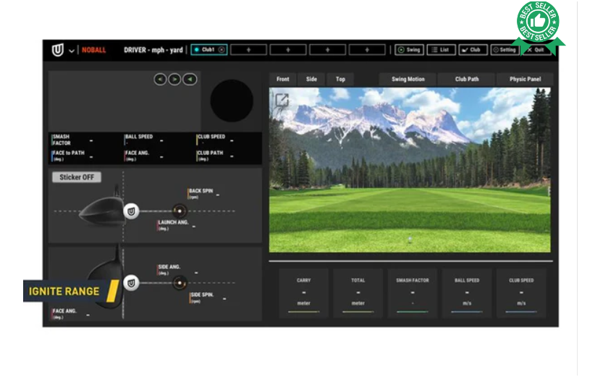Click the expand popout icon on course view

pyautogui.click(x=282, y=101)
